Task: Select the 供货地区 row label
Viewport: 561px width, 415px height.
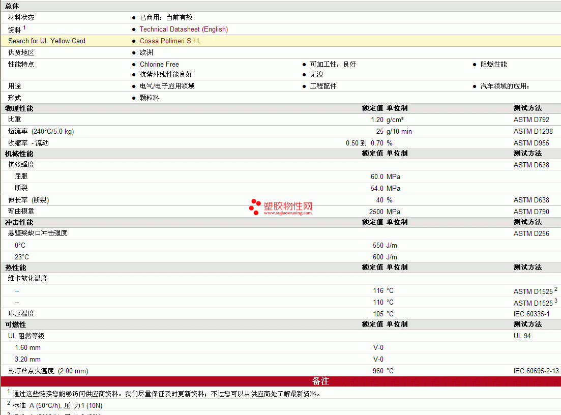Action: tap(21, 52)
